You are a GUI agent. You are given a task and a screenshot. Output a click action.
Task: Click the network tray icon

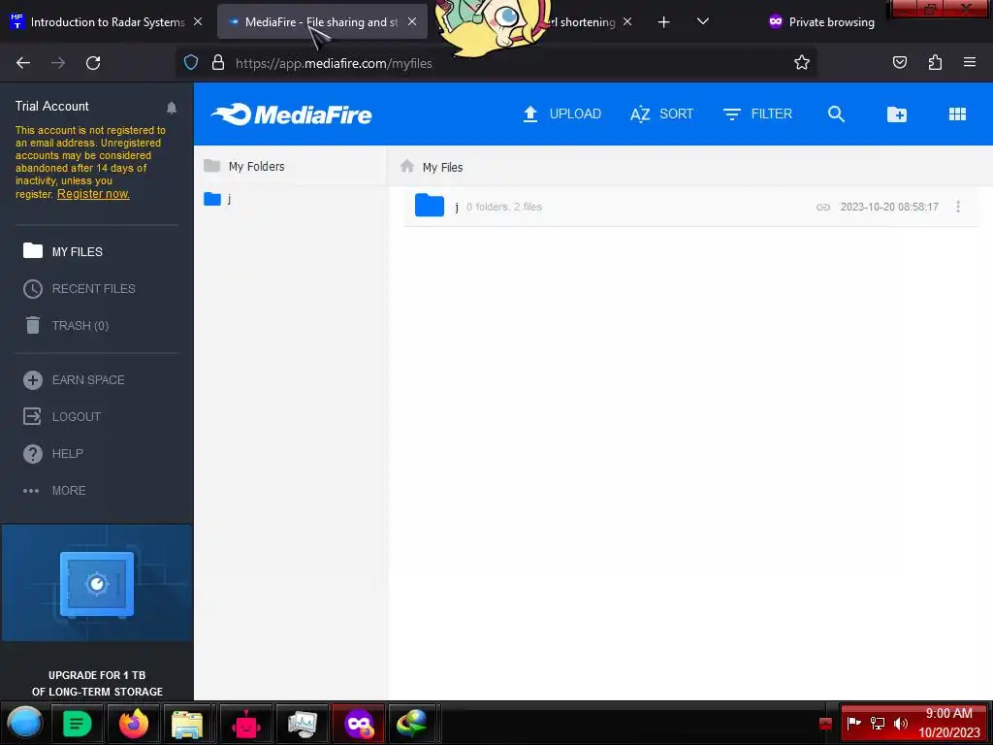[877, 723]
